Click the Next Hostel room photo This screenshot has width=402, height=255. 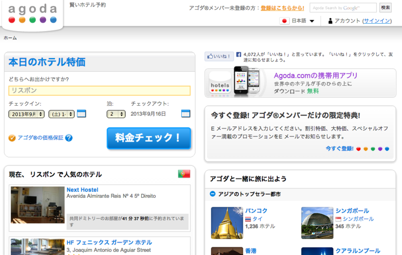click(38, 205)
